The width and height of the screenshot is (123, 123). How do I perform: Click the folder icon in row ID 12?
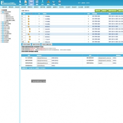click(29, 42)
